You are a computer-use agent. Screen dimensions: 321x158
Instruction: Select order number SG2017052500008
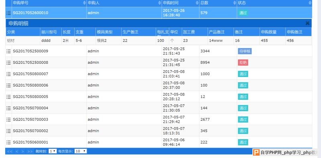(x=30, y=63)
